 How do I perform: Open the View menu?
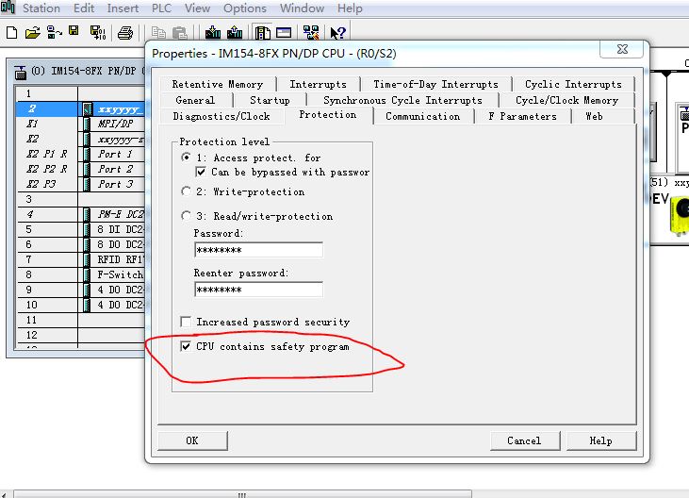coord(197,8)
